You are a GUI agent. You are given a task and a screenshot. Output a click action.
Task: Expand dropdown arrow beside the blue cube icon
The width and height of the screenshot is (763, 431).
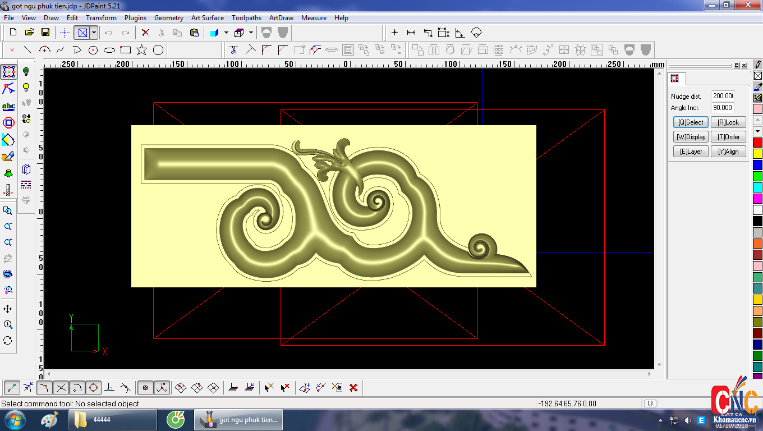pos(226,33)
